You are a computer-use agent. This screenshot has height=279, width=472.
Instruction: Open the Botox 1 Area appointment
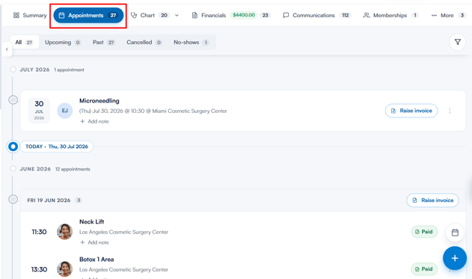click(x=96, y=260)
